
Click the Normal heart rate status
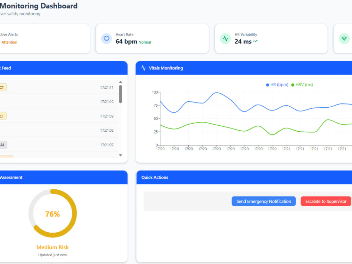click(145, 42)
